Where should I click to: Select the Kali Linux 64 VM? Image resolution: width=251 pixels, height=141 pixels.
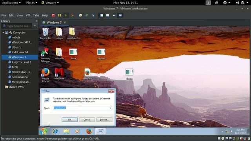point(18,52)
